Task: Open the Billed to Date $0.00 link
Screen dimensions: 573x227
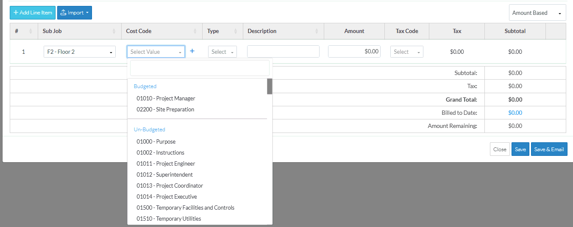Action: [x=515, y=113]
